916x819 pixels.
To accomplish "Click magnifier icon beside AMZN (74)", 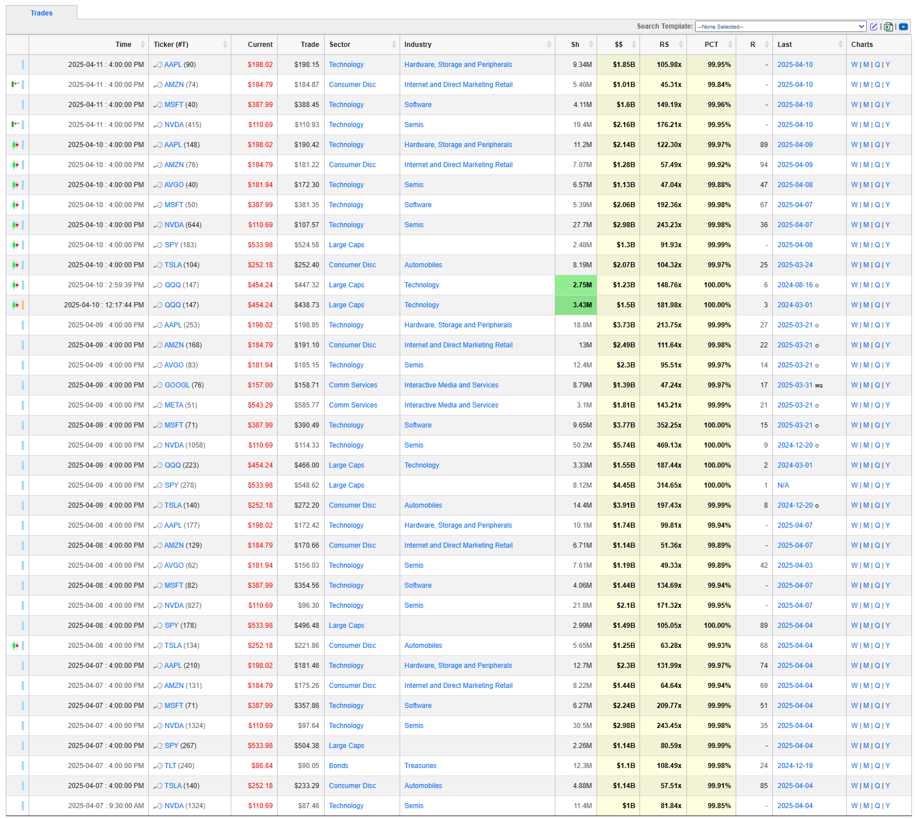I will (x=158, y=85).
